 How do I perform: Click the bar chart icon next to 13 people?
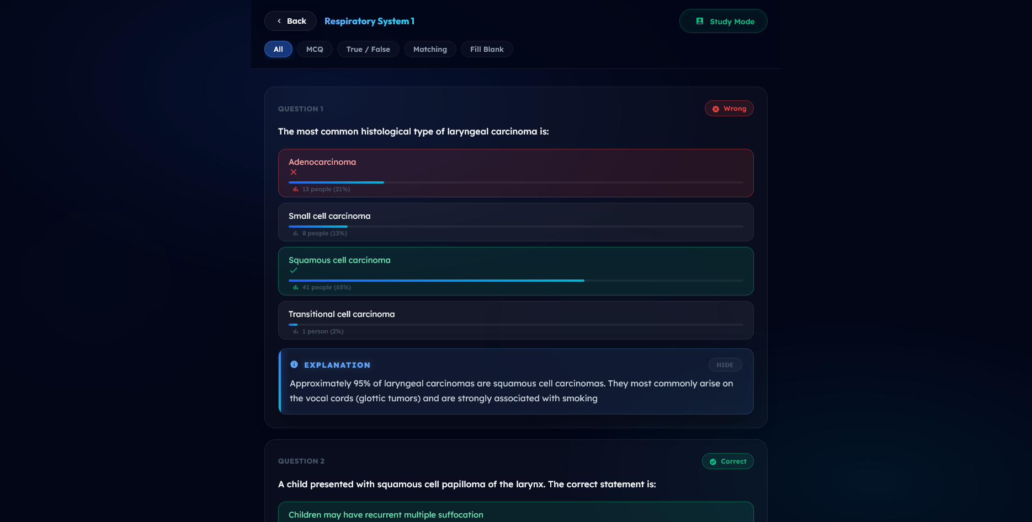294,189
